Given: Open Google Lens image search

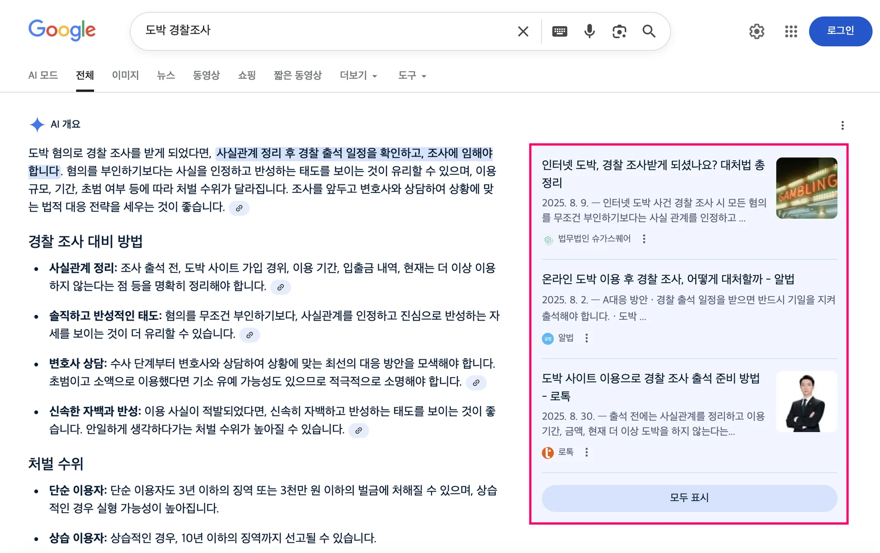Looking at the screenshot, I should (619, 31).
